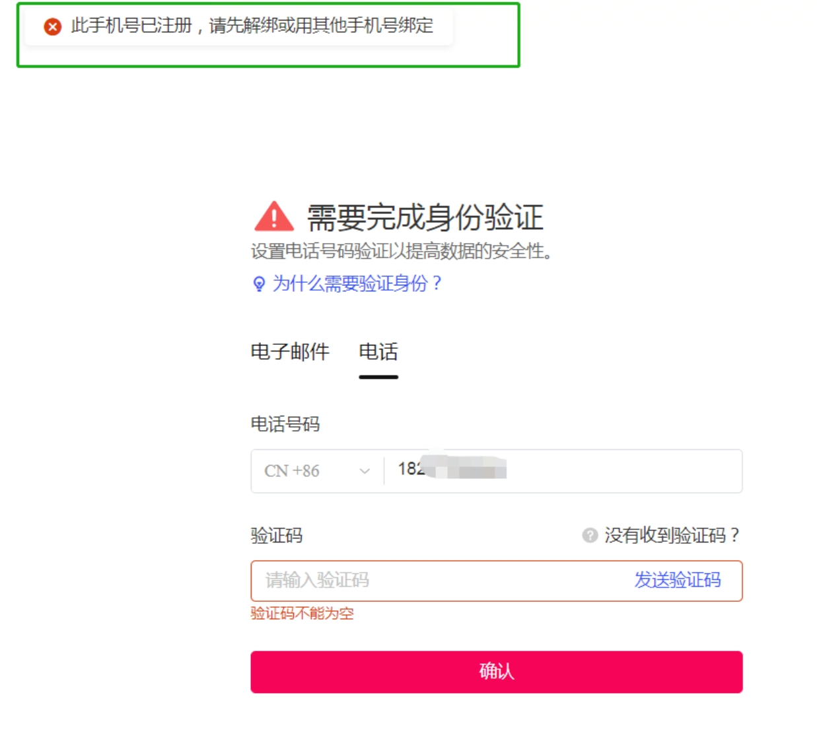Click the lightbulb icon beside 为什么需要验证身份
The width and height of the screenshot is (817, 732).
tap(259, 284)
